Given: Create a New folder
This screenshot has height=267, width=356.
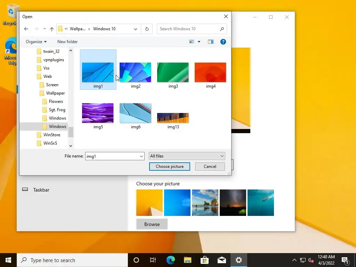Looking at the screenshot, I should 67,42.
